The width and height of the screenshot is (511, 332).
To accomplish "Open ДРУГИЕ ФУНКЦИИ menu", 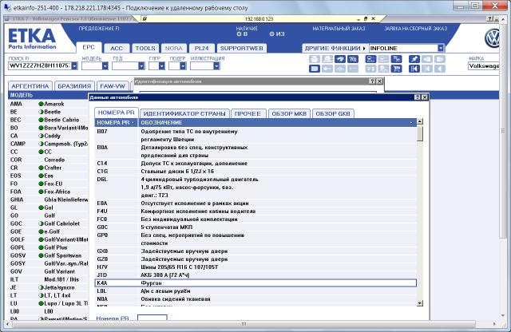I will 335,48.
